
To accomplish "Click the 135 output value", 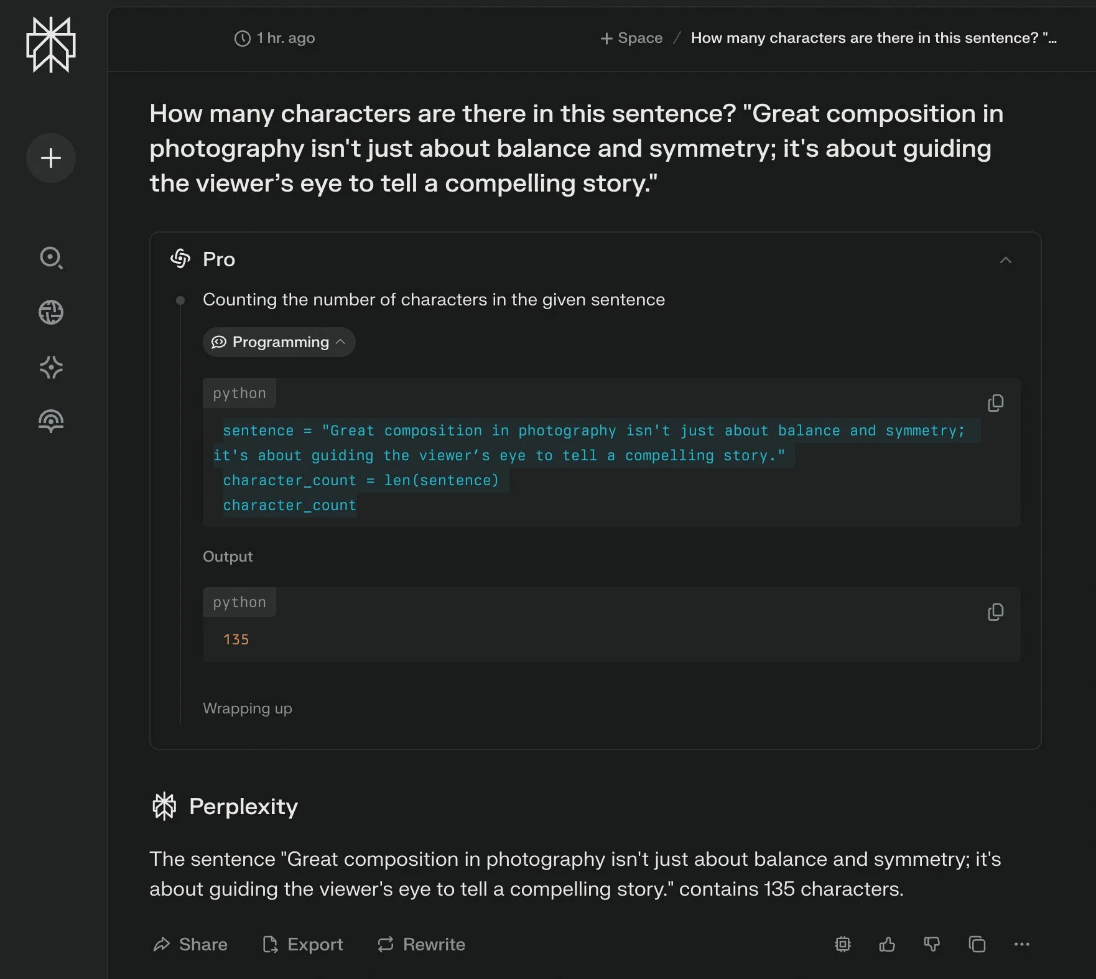I will 236,639.
